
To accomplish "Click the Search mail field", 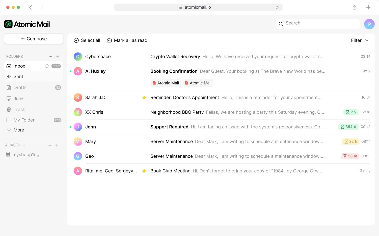I will (x=318, y=24).
